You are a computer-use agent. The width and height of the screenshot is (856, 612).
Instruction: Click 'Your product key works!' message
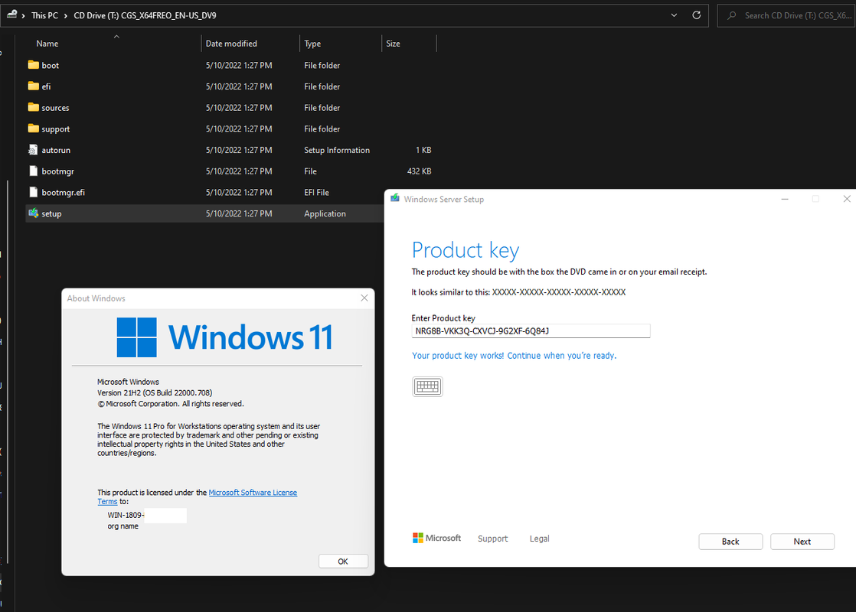(x=514, y=356)
